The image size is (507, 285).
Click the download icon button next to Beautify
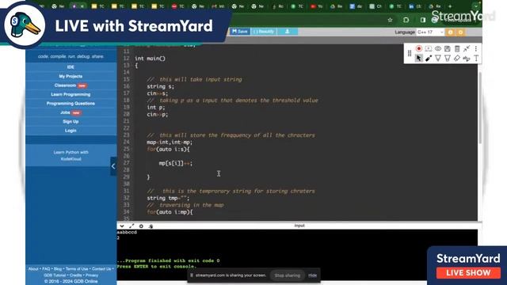tap(287, 32)
